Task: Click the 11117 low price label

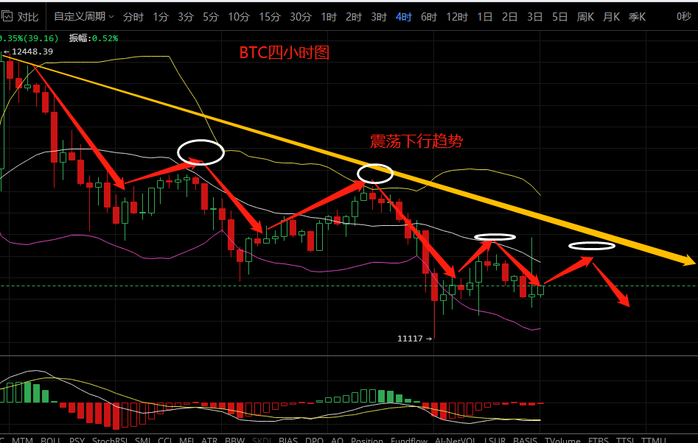Action: [410, 339]
